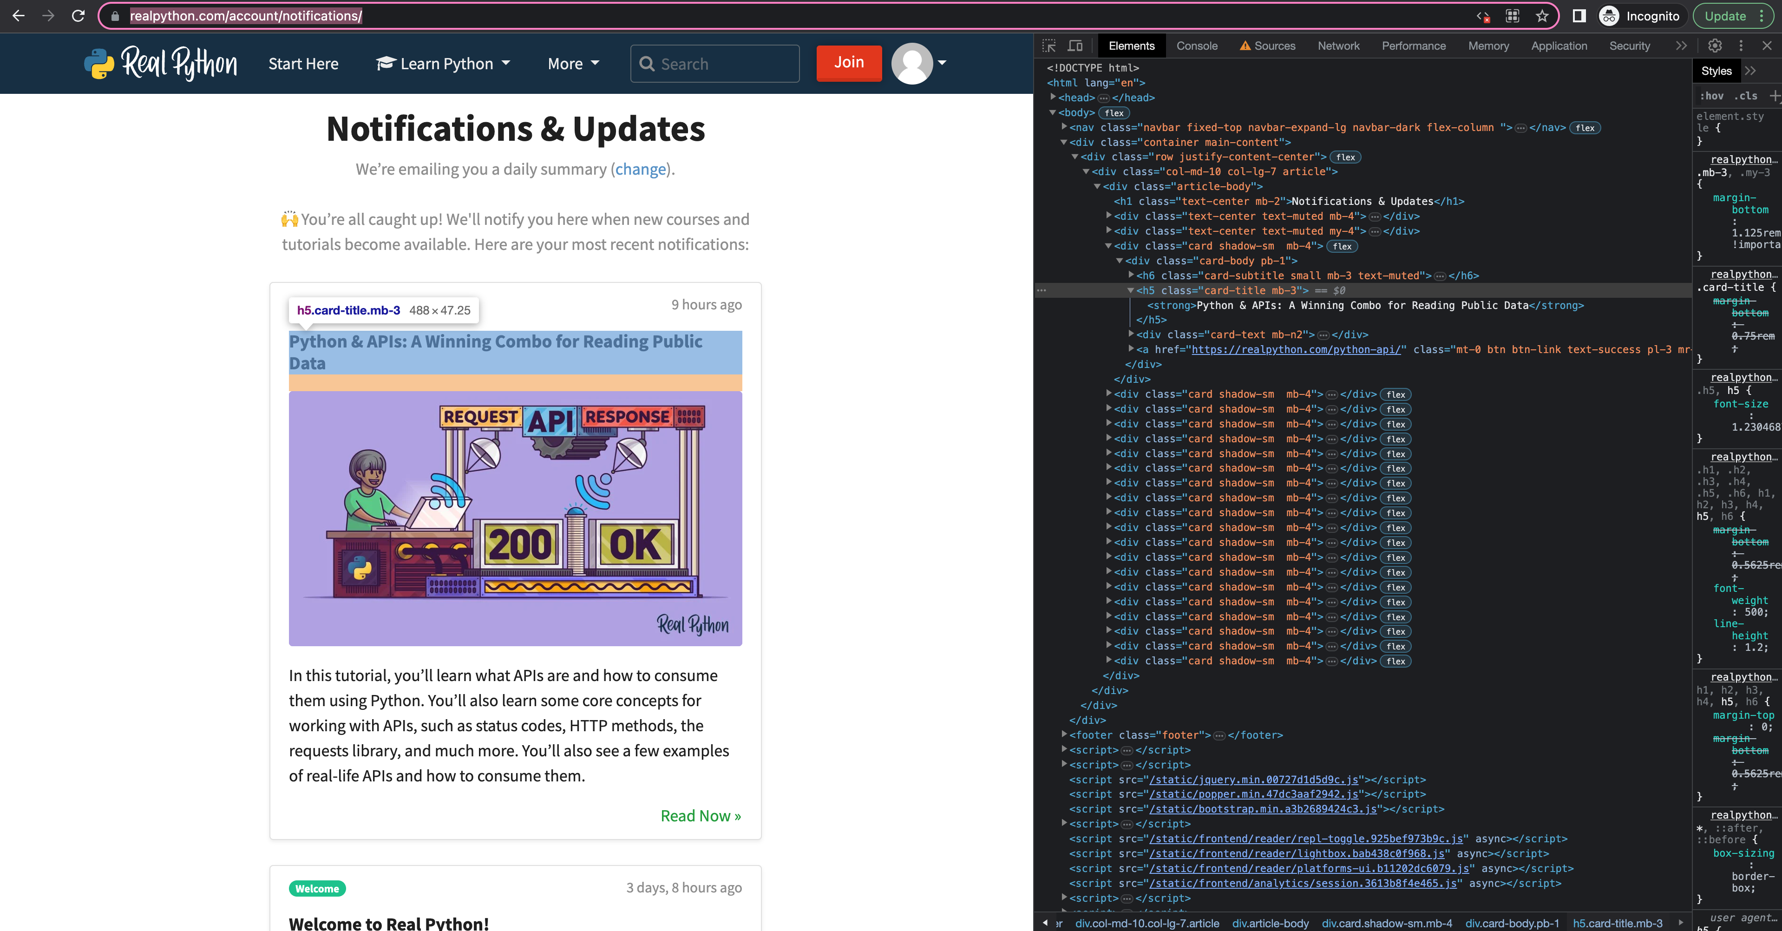Toggle the .cls classes option

click(1746, 96)
